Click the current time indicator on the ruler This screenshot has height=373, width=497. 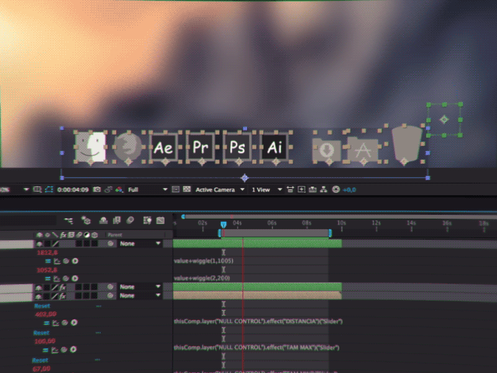[x=224, y=224]
